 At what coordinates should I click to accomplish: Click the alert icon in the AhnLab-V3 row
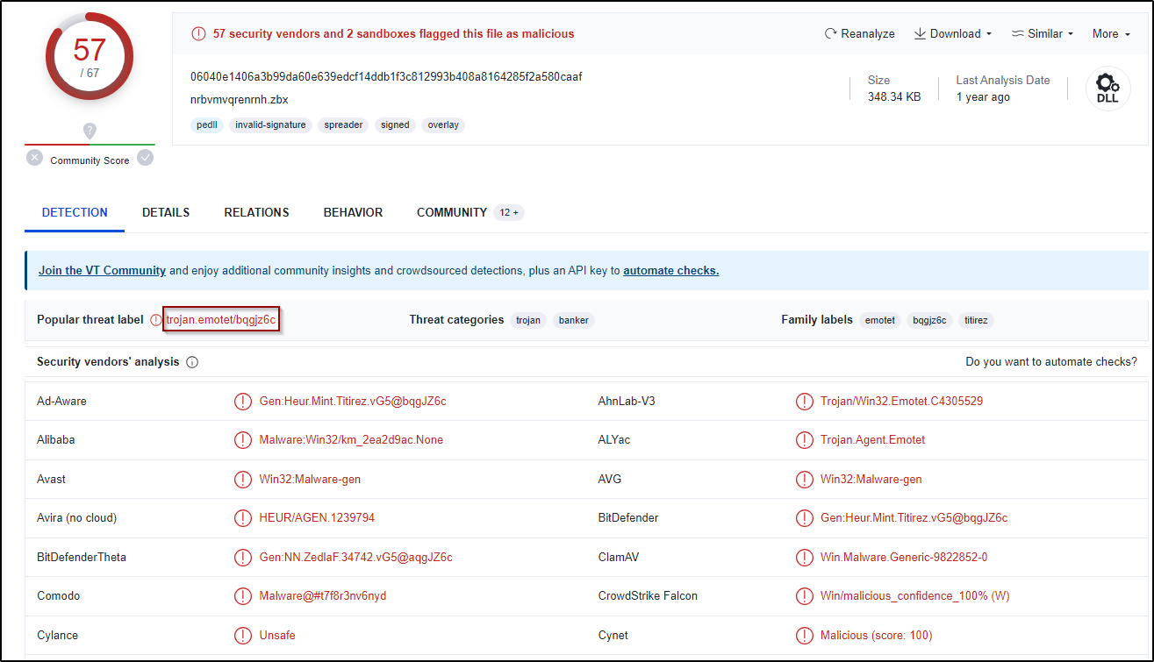tap(804, 402)
